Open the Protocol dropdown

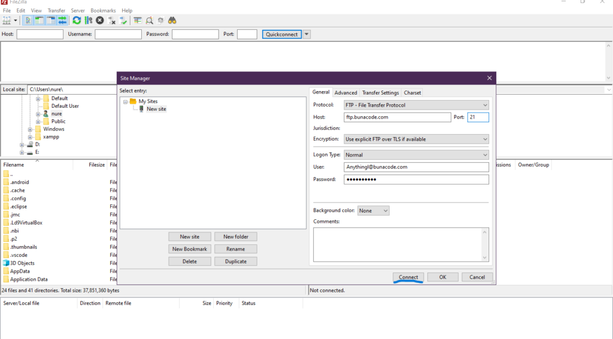[417, 105]
